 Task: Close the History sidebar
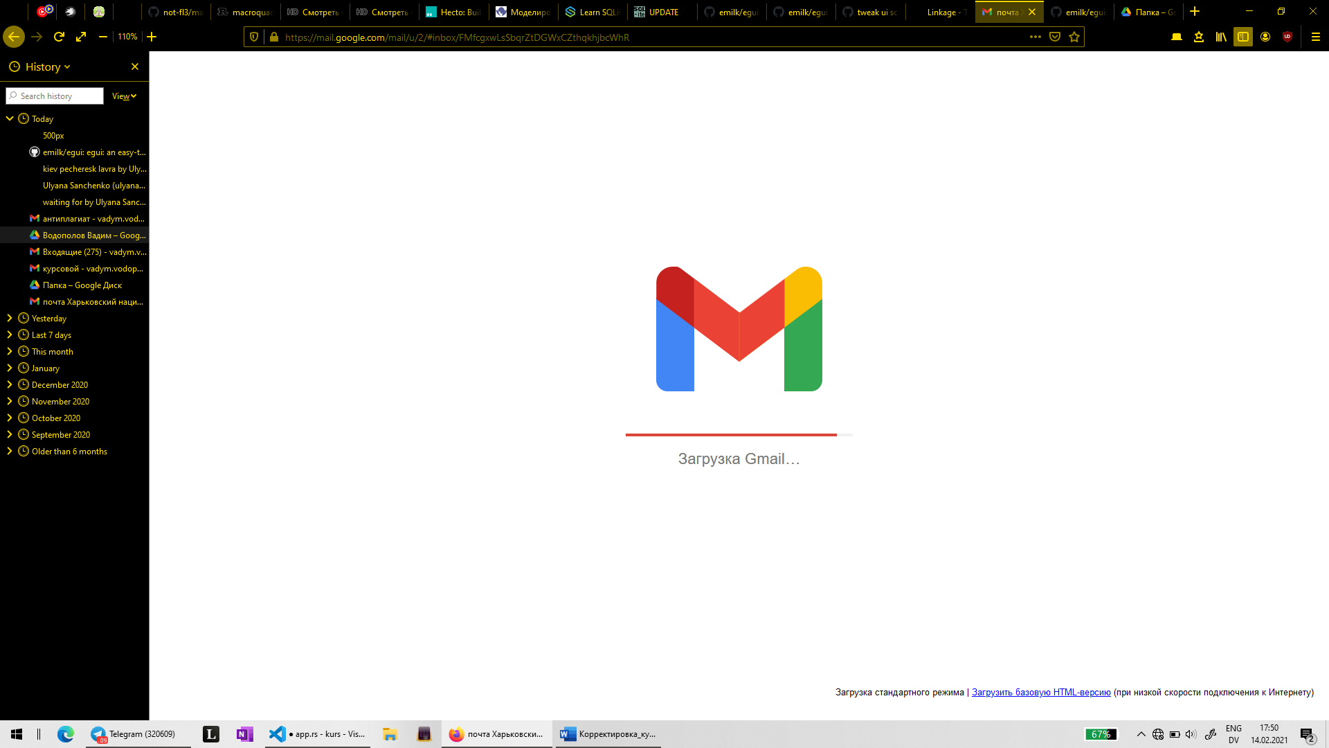135,66
